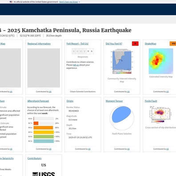176x176 pixels.
Task: Click the US link under Moment Tensor
Action: coord(128,149)
